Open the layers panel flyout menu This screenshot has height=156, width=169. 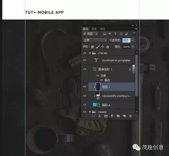coord(136,29)
